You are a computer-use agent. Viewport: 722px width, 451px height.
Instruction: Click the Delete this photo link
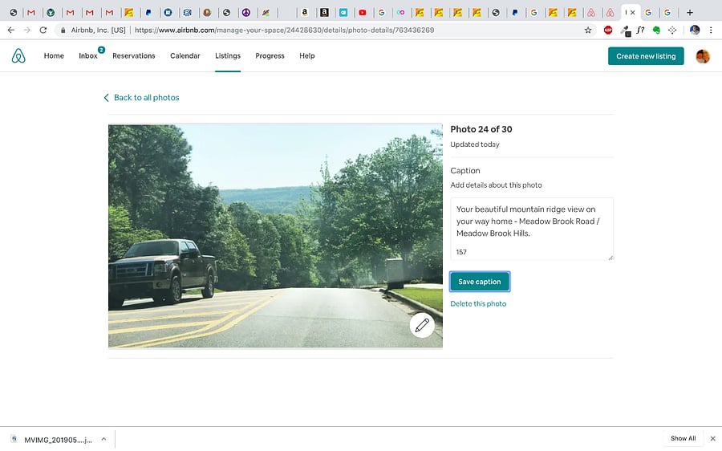[x=478, y=303]
